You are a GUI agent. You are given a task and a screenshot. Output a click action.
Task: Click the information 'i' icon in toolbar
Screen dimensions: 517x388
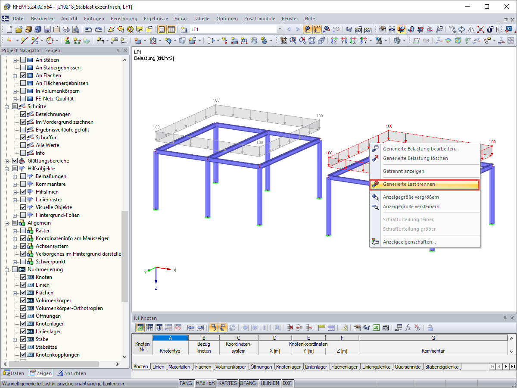pyautogui.click(x=490, y=29)
